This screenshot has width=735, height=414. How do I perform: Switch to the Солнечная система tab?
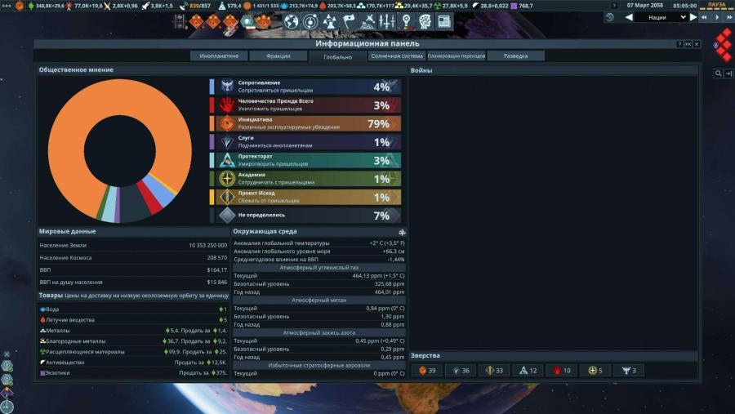click(x=397, y=56)
